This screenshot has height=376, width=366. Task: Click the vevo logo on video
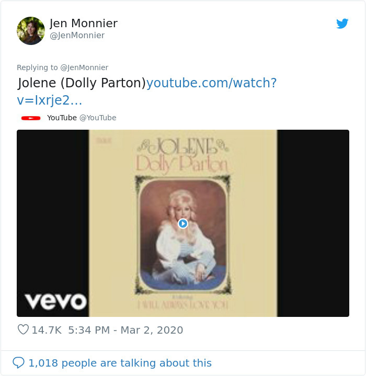(x=55, y=301)
